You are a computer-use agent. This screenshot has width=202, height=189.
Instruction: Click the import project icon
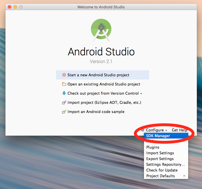click(x=64, y=102)
